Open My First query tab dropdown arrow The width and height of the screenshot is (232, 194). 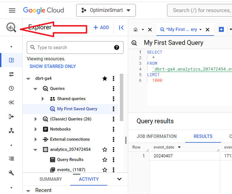point(201,30)
